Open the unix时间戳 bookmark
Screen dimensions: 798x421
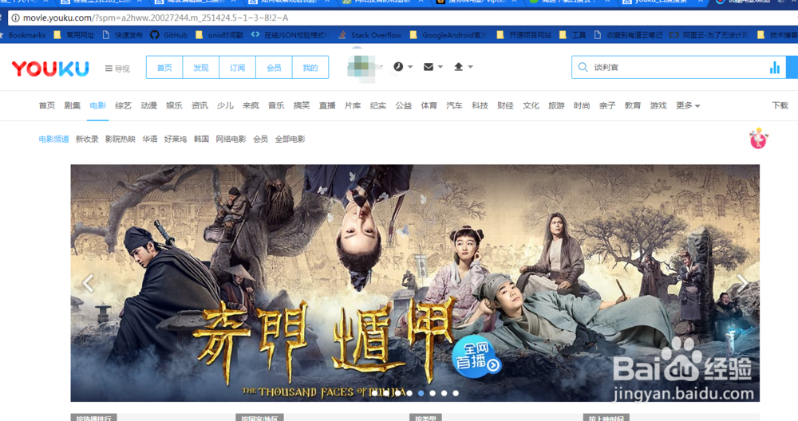[219, 35]
